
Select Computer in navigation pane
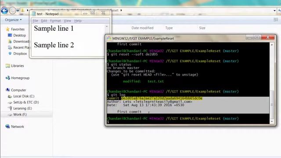[18, 90]
